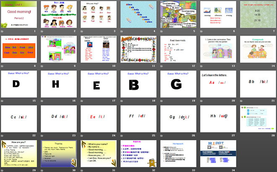Select the 'Let's learn the letters' Aa slide
Viewport: 277px width, 172px height.
tap(218, 84)
